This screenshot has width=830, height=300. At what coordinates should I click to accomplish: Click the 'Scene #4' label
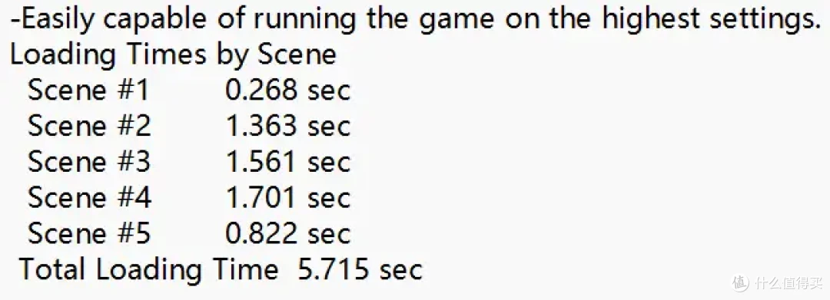pyautogui.click(x=89, y=197)
